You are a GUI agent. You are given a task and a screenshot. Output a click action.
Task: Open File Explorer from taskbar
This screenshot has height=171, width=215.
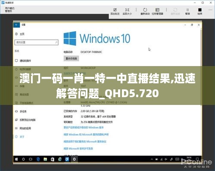(45, 159)
